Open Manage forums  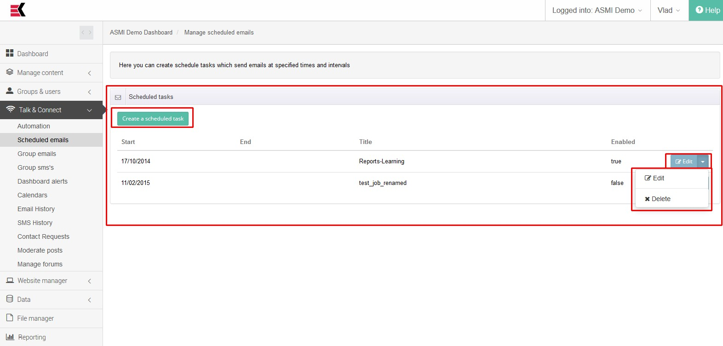click(x=40, y=264)
